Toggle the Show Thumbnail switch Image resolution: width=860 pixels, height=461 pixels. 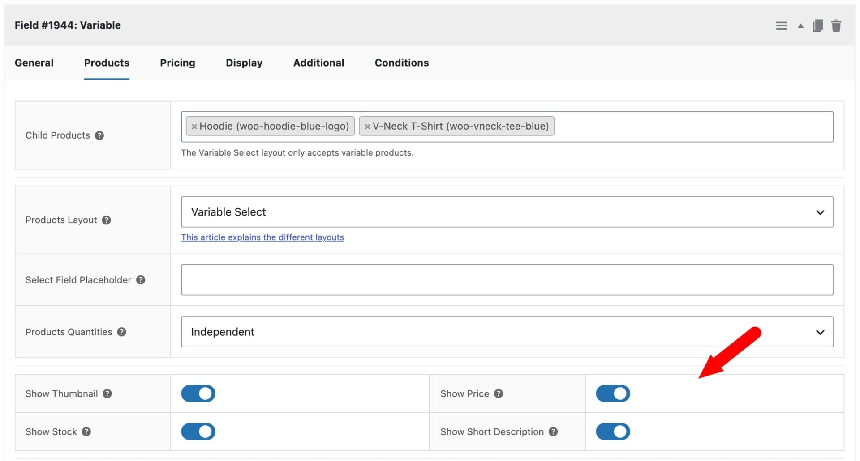[x=198, y=393]
